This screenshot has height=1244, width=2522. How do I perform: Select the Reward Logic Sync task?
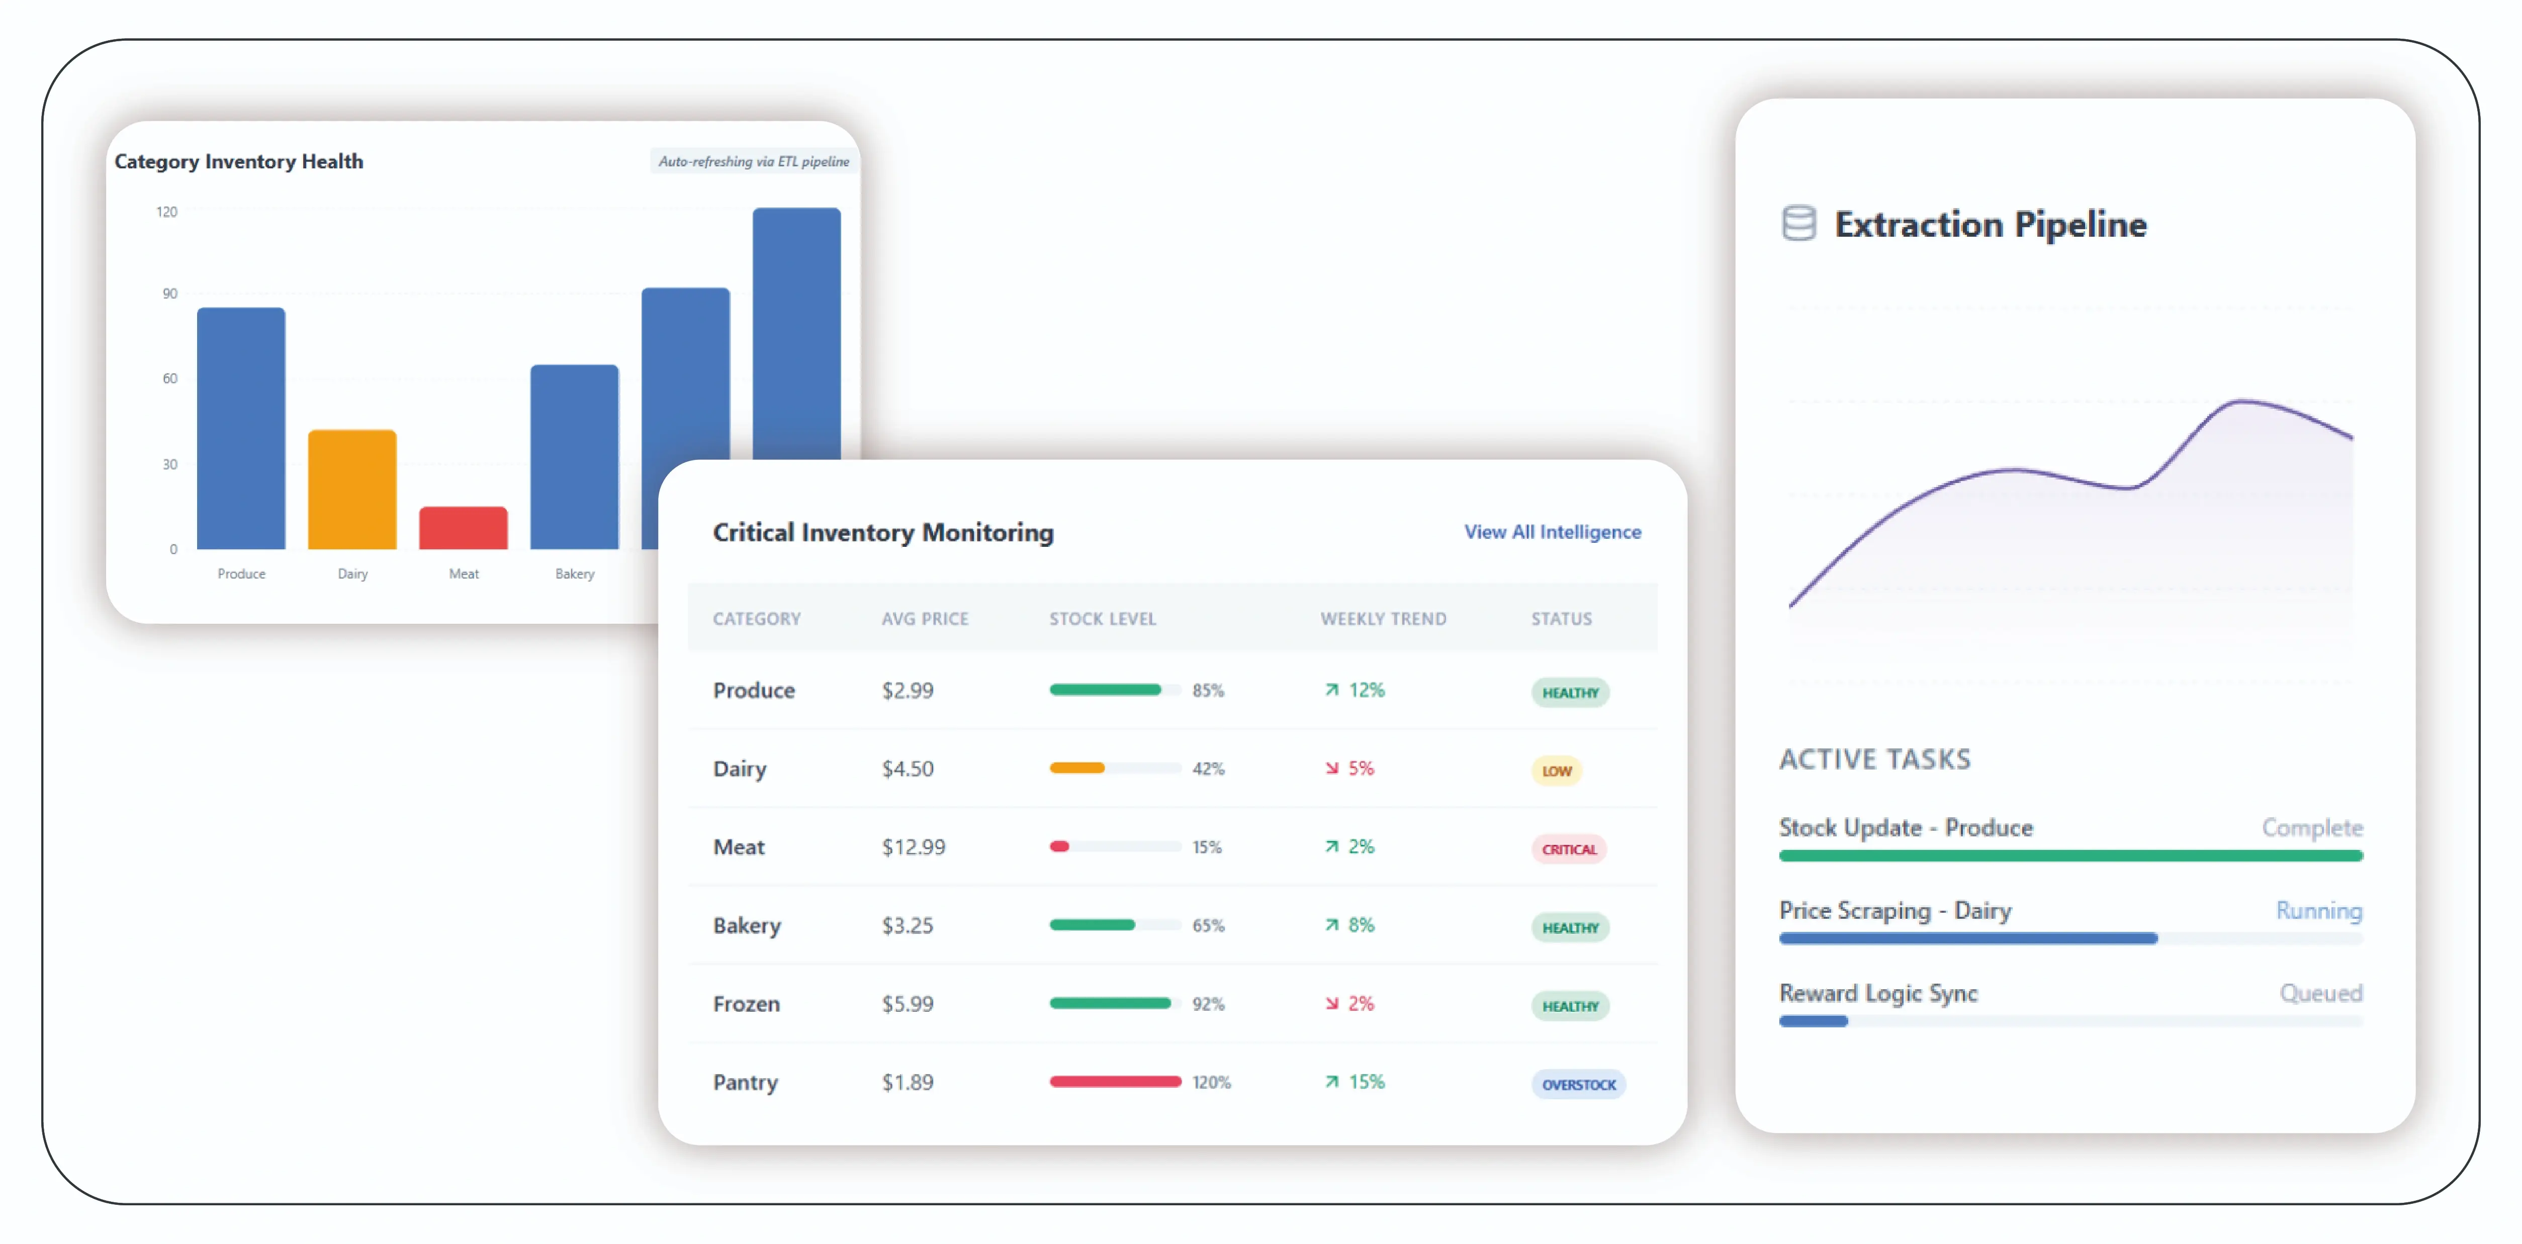[1878, 993]
